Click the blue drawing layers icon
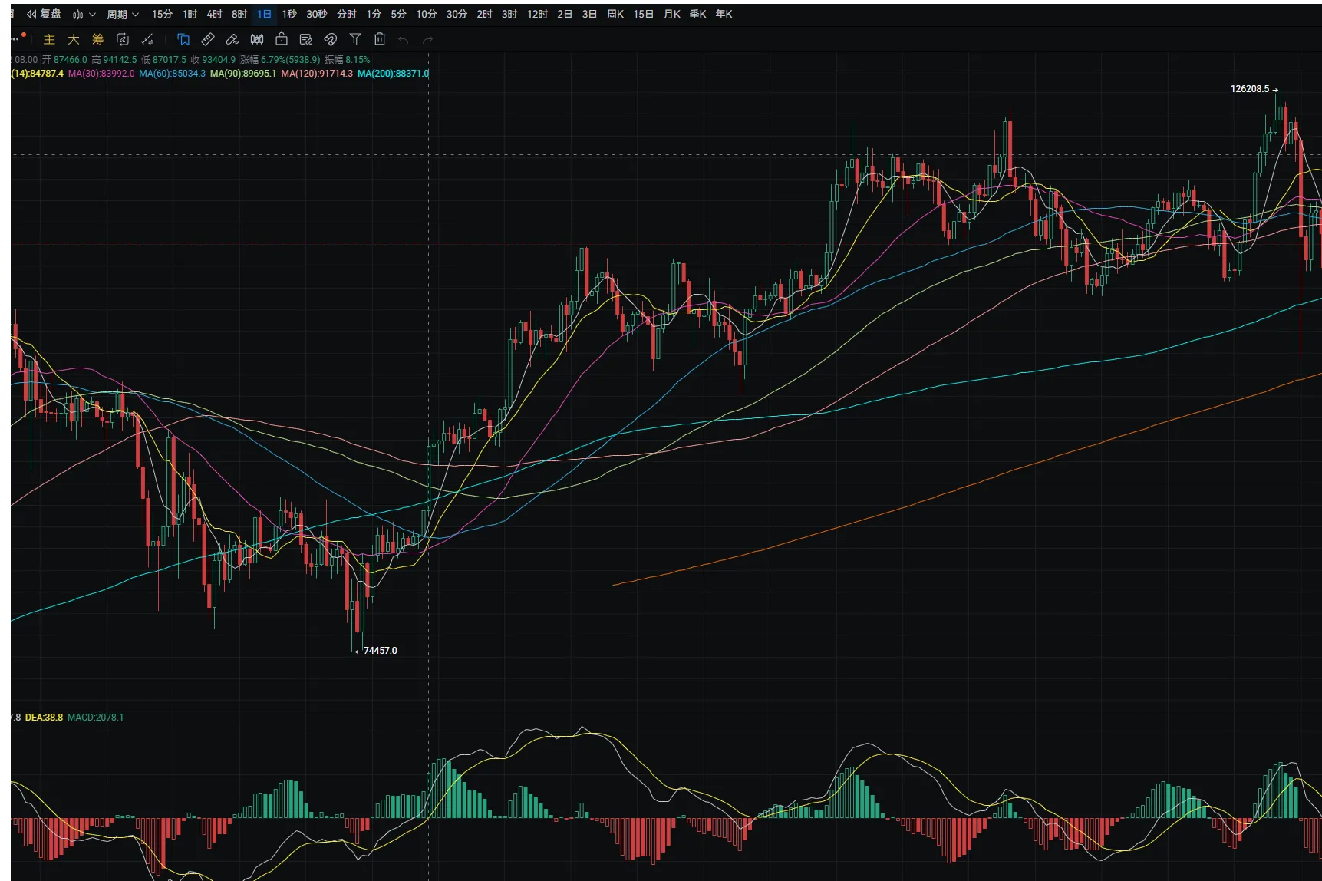 pos(183,39)
